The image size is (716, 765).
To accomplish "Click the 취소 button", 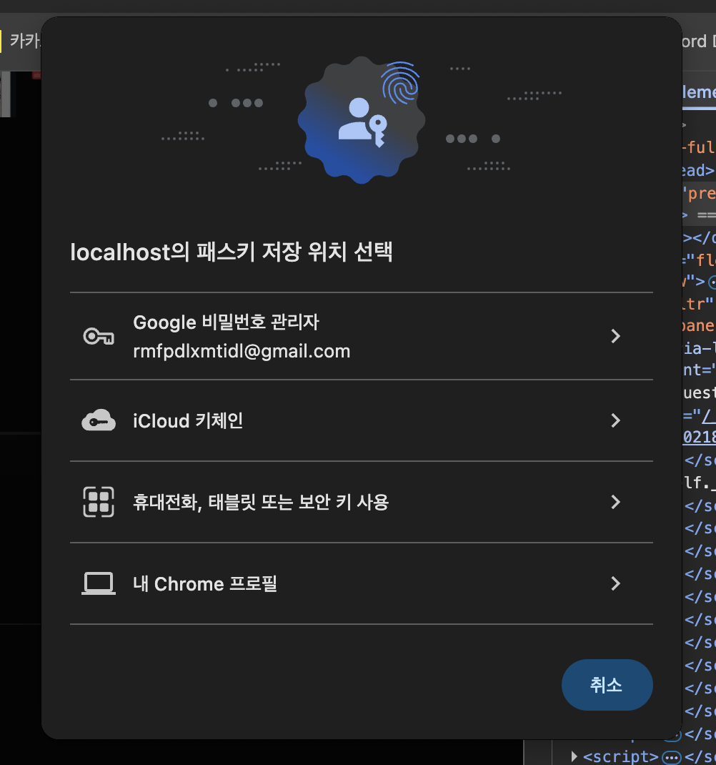I will [607, 685].
